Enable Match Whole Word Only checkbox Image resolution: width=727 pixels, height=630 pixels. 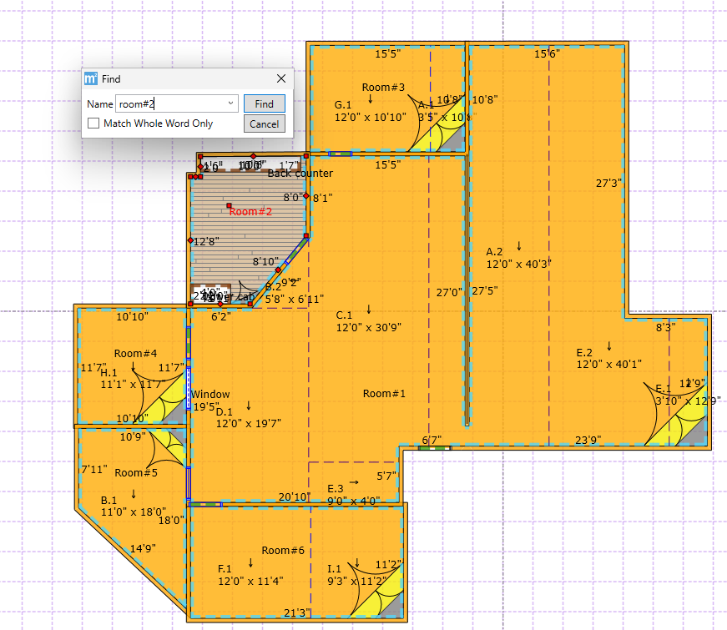click(x=93, y=123)
